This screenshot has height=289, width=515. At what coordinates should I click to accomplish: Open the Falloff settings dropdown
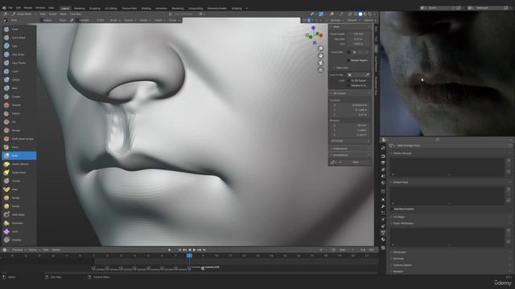coord(159,20)
